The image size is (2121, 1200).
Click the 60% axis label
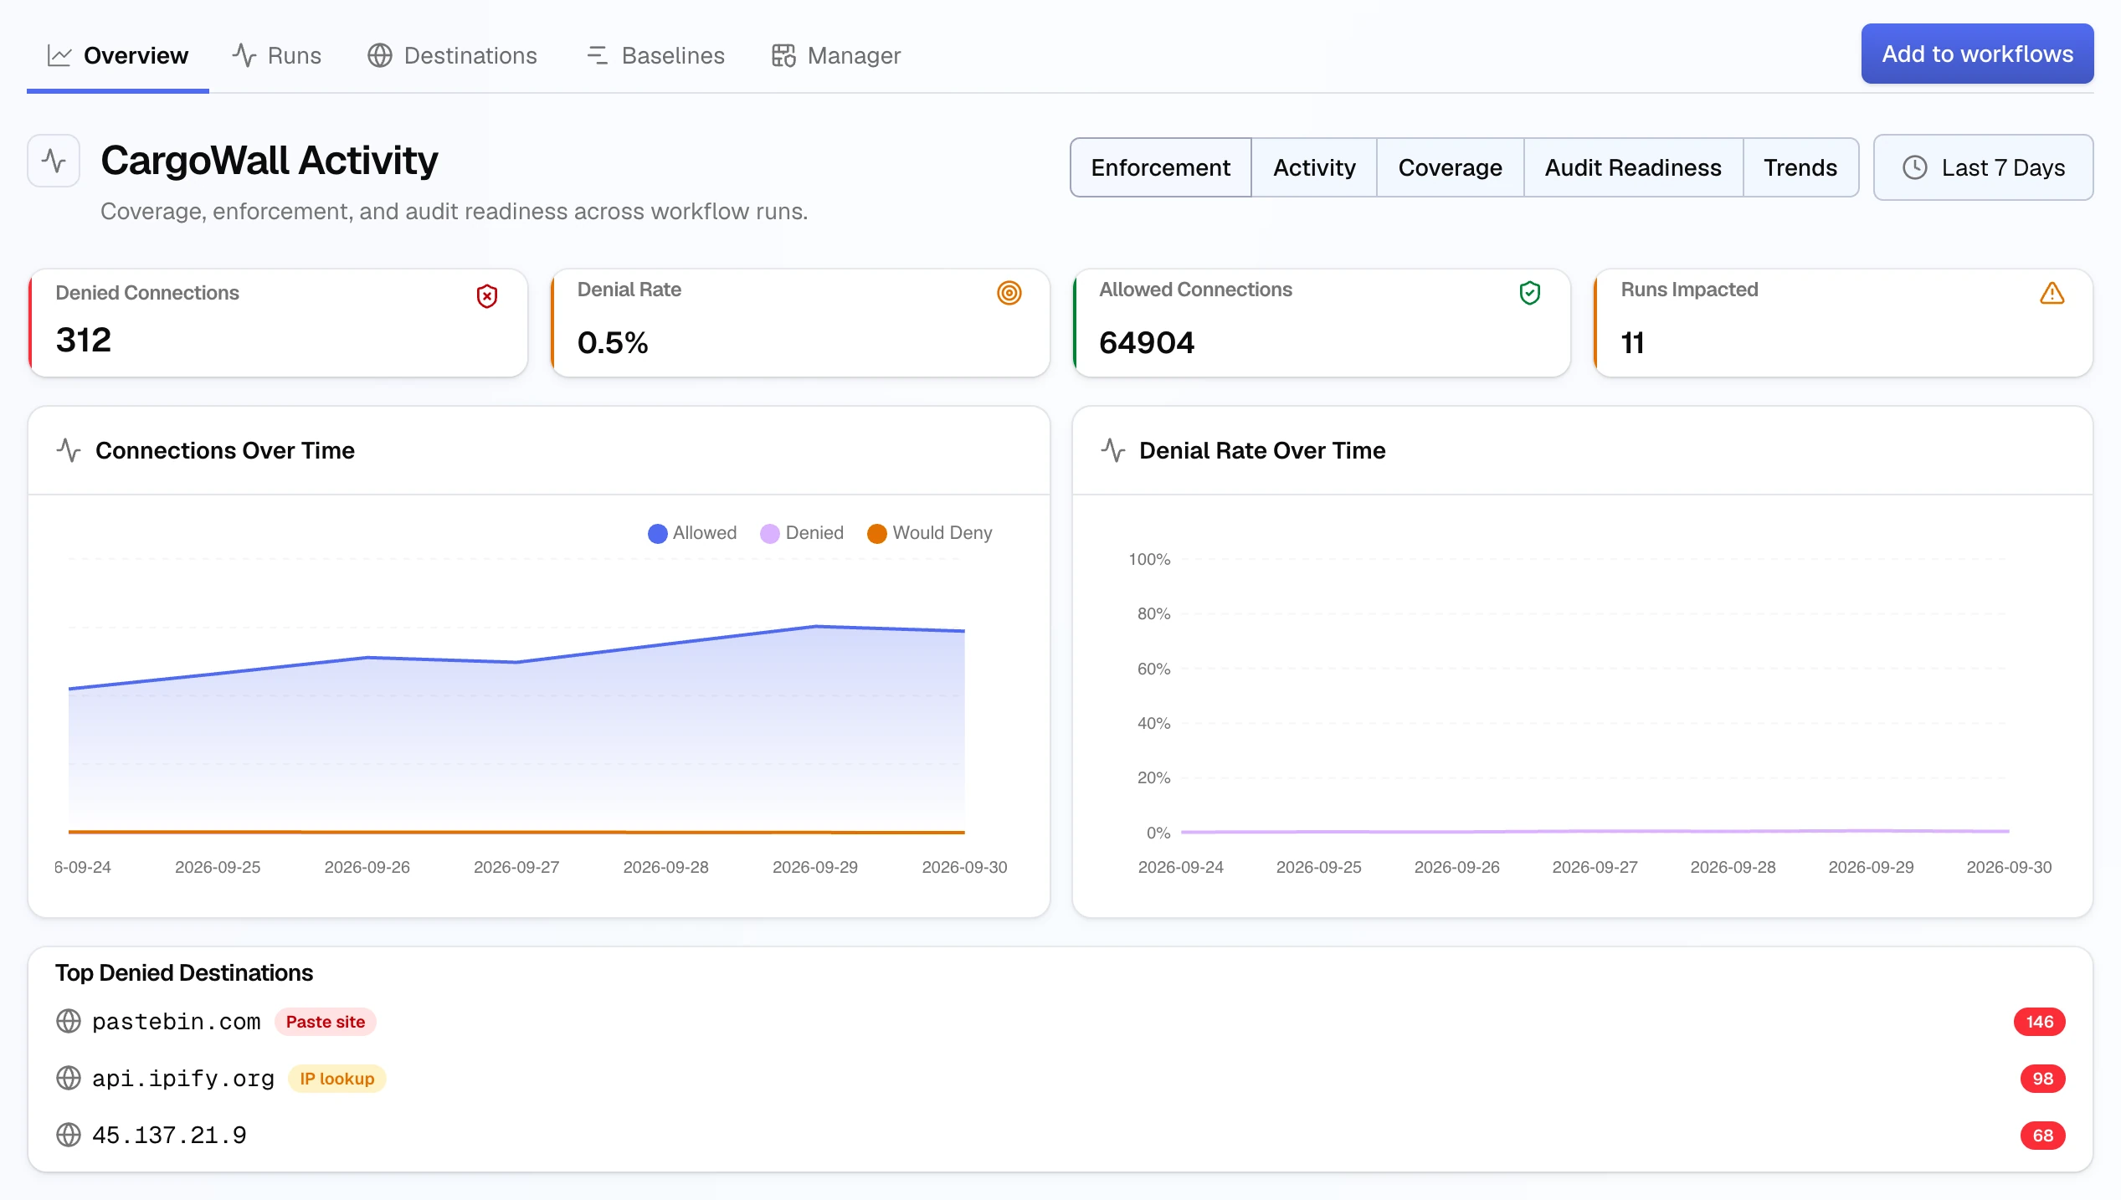tap(1153, 669)
